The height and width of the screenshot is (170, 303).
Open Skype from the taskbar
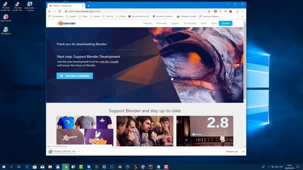pos(89,167)
